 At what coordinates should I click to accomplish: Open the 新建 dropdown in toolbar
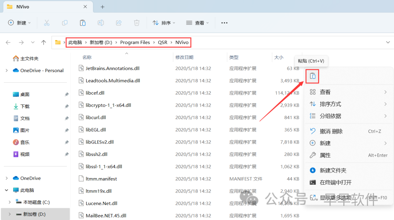(20, 23)
